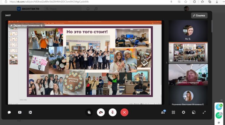
Task: Raise your hand in the call
Action: point(89,112)
